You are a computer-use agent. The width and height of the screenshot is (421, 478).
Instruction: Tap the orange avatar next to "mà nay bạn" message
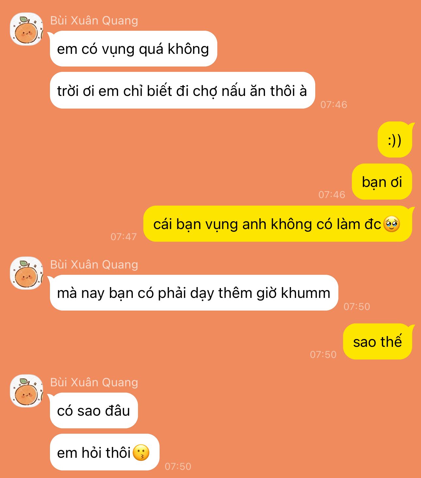point(26,273)
